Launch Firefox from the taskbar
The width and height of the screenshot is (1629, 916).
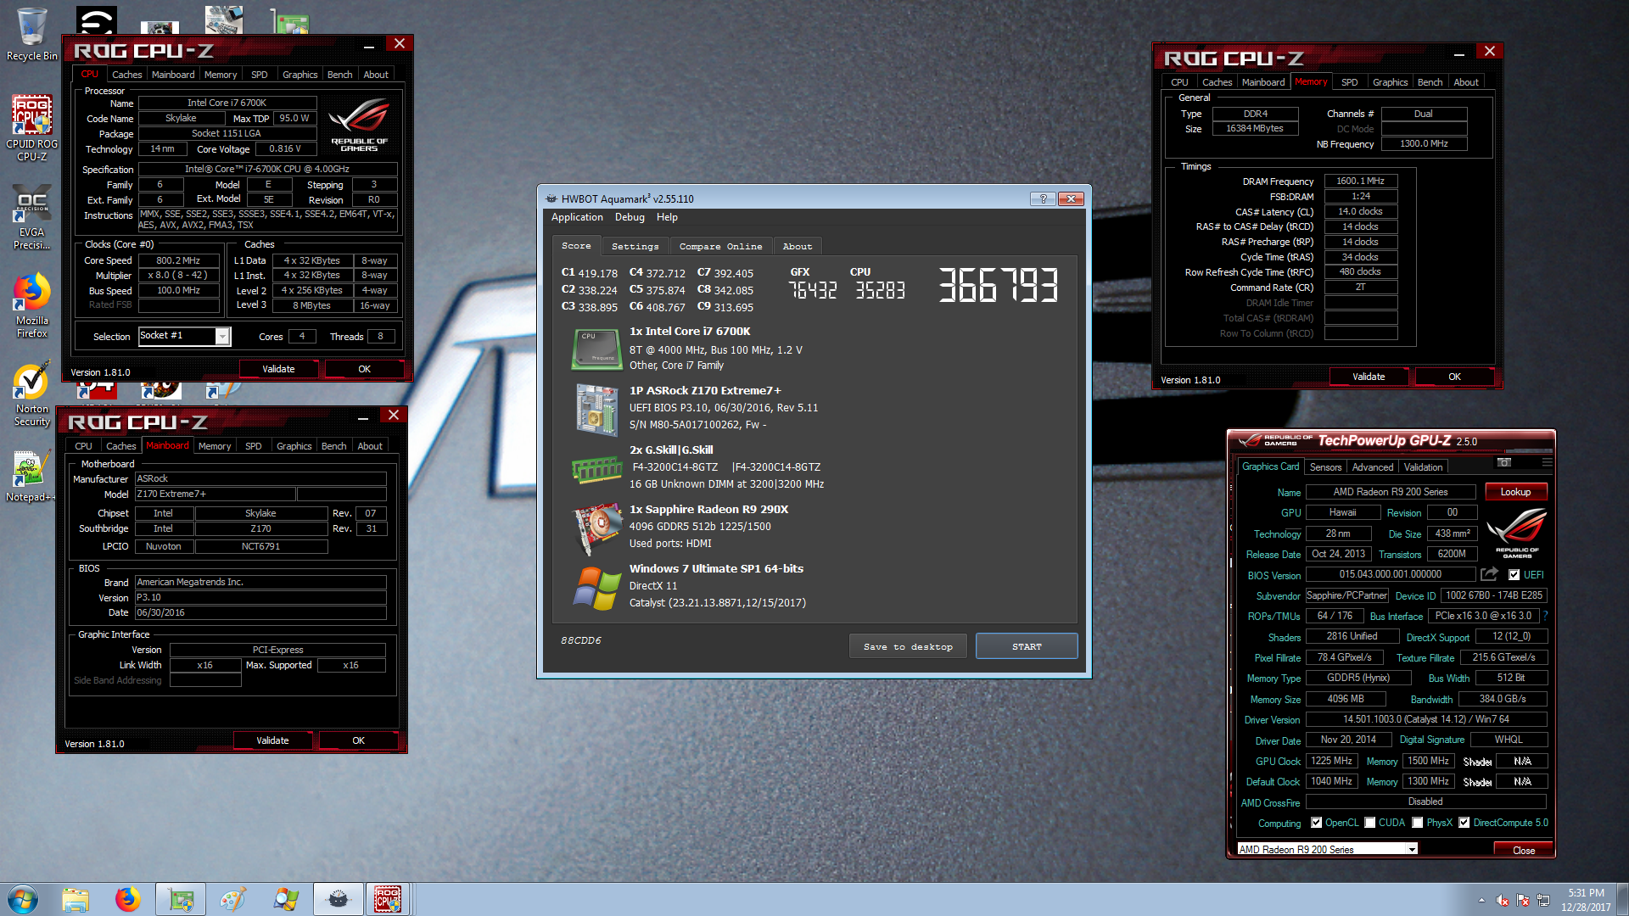pyautogui.click(x=128, y=899)
